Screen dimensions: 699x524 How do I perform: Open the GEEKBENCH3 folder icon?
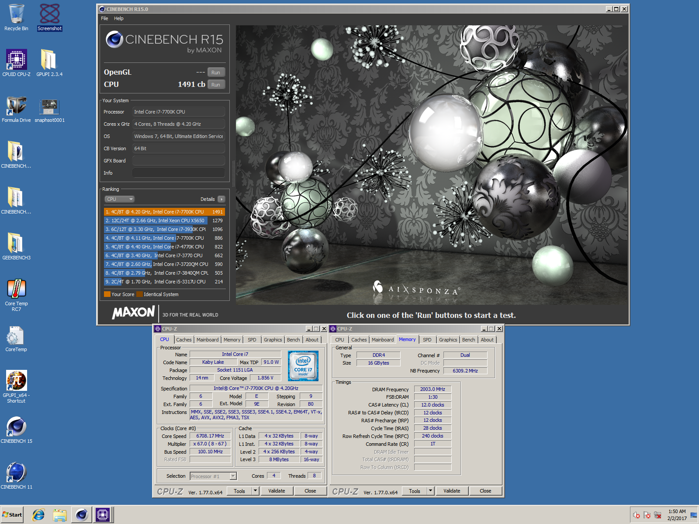coord(16,246)
